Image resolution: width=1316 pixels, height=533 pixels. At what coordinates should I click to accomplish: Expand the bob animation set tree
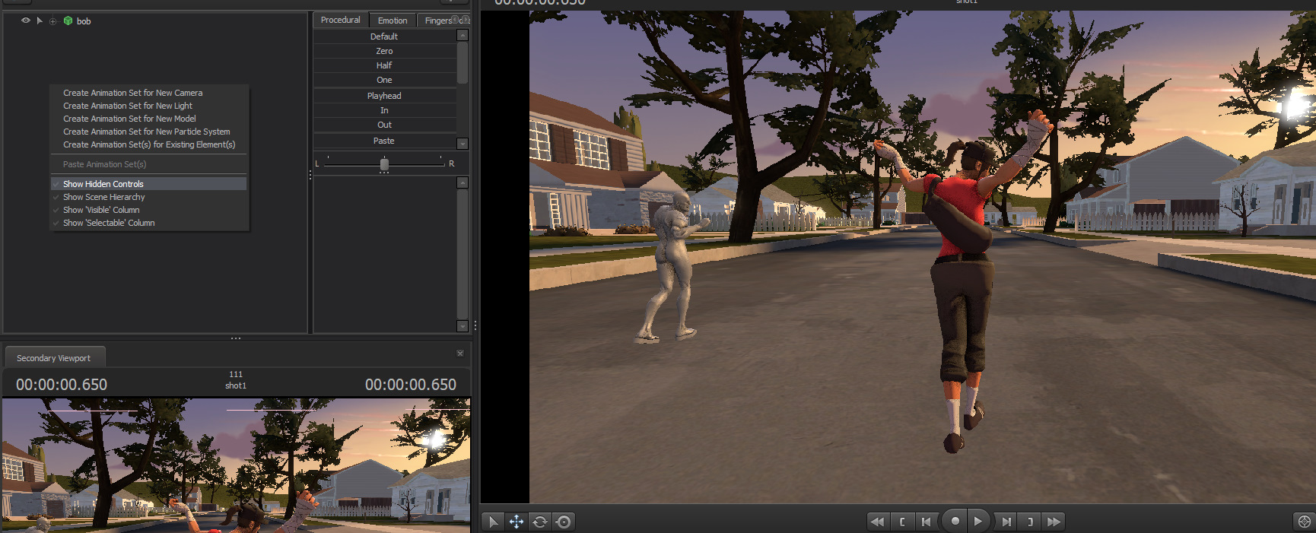point(53,21)
